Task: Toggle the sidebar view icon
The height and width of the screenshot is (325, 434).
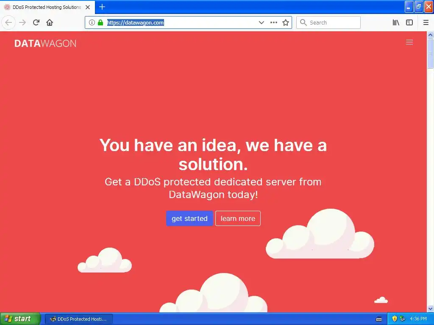Action: pyautogui.click(x=409, y=22)
